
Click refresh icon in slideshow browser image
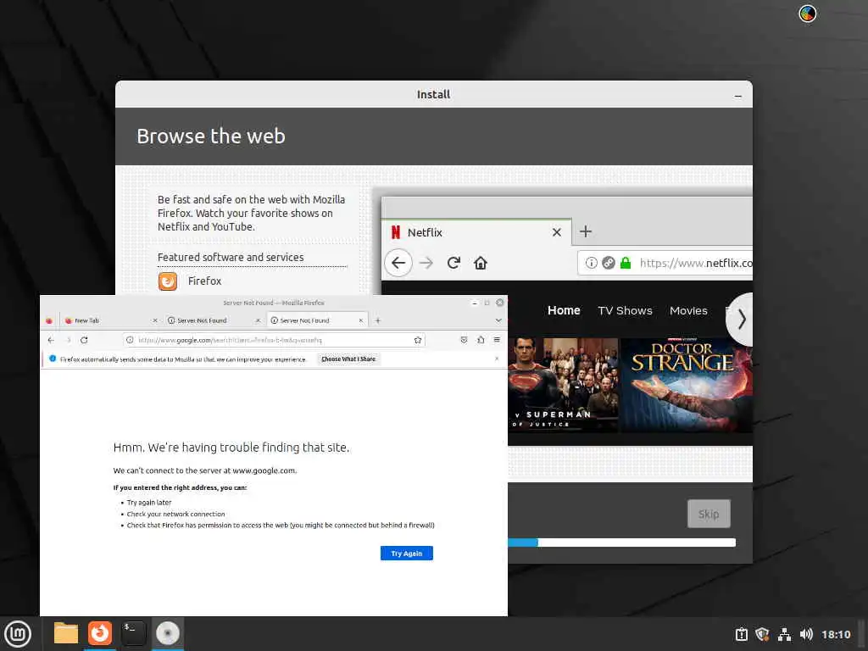(x=453, y=263)
